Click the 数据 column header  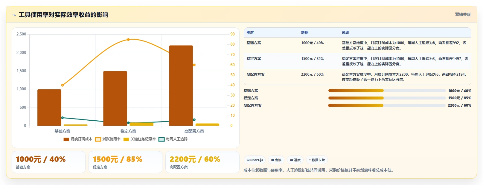[305, 33]
